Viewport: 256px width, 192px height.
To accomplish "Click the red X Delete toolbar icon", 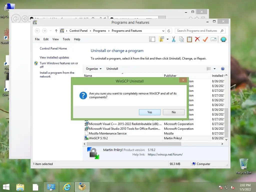I will tap(197, 39).
